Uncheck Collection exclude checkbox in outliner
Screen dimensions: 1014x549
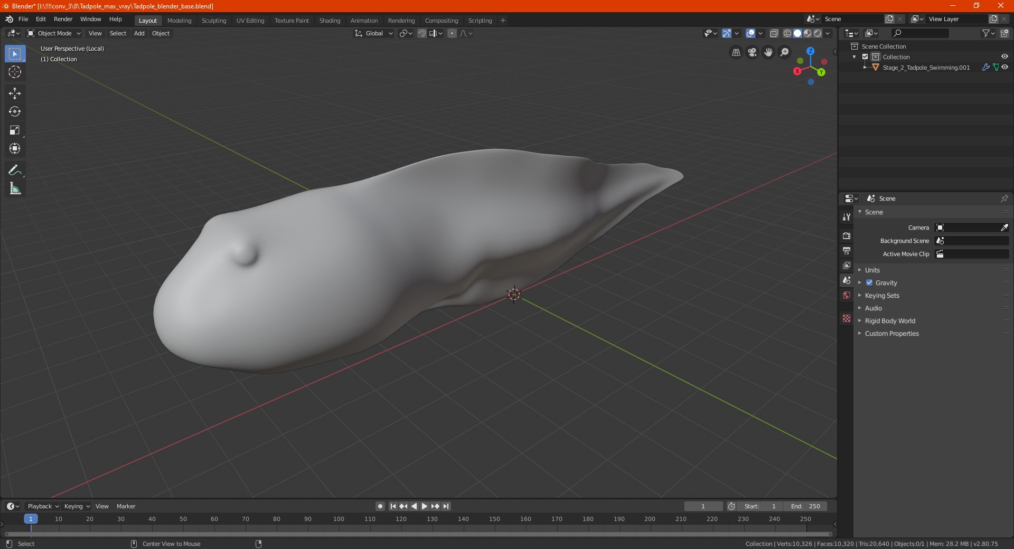865,57
